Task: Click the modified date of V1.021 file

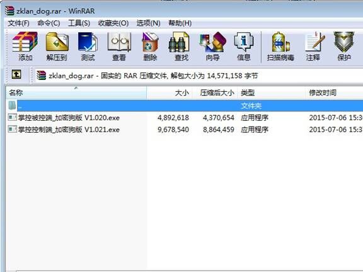Action: [x=336, y=130]
